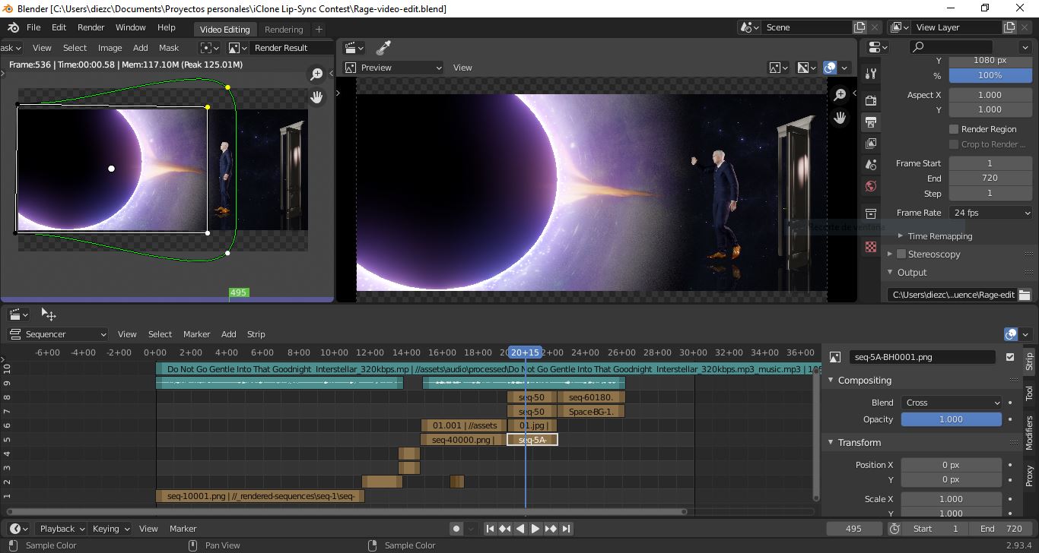
Task: Open the Texture properties checker icon
Action: [x=871, y=248]
